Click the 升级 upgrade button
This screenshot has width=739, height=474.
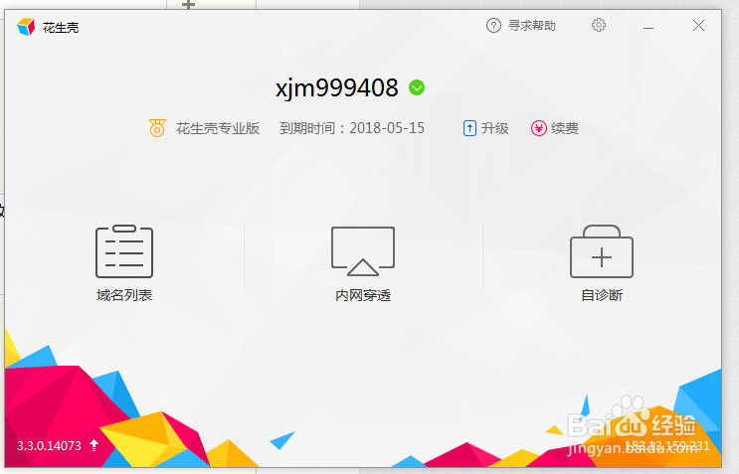pos(495,128)
